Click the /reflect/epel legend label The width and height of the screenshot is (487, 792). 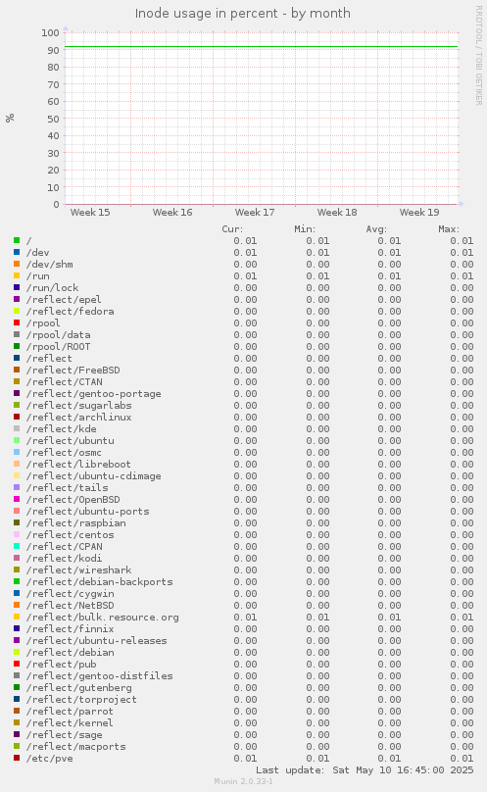(64, 300)
